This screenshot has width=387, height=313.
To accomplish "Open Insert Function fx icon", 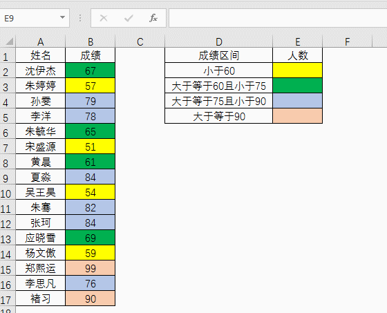I will [x=153, y=18].
